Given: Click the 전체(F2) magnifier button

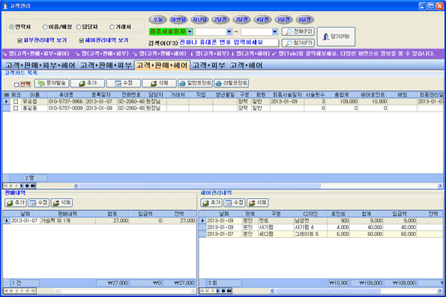Looking at the screenshot, I should click(298, 31).
